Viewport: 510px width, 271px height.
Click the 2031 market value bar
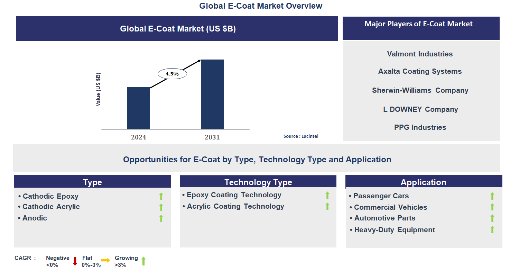tap(213, 94)
